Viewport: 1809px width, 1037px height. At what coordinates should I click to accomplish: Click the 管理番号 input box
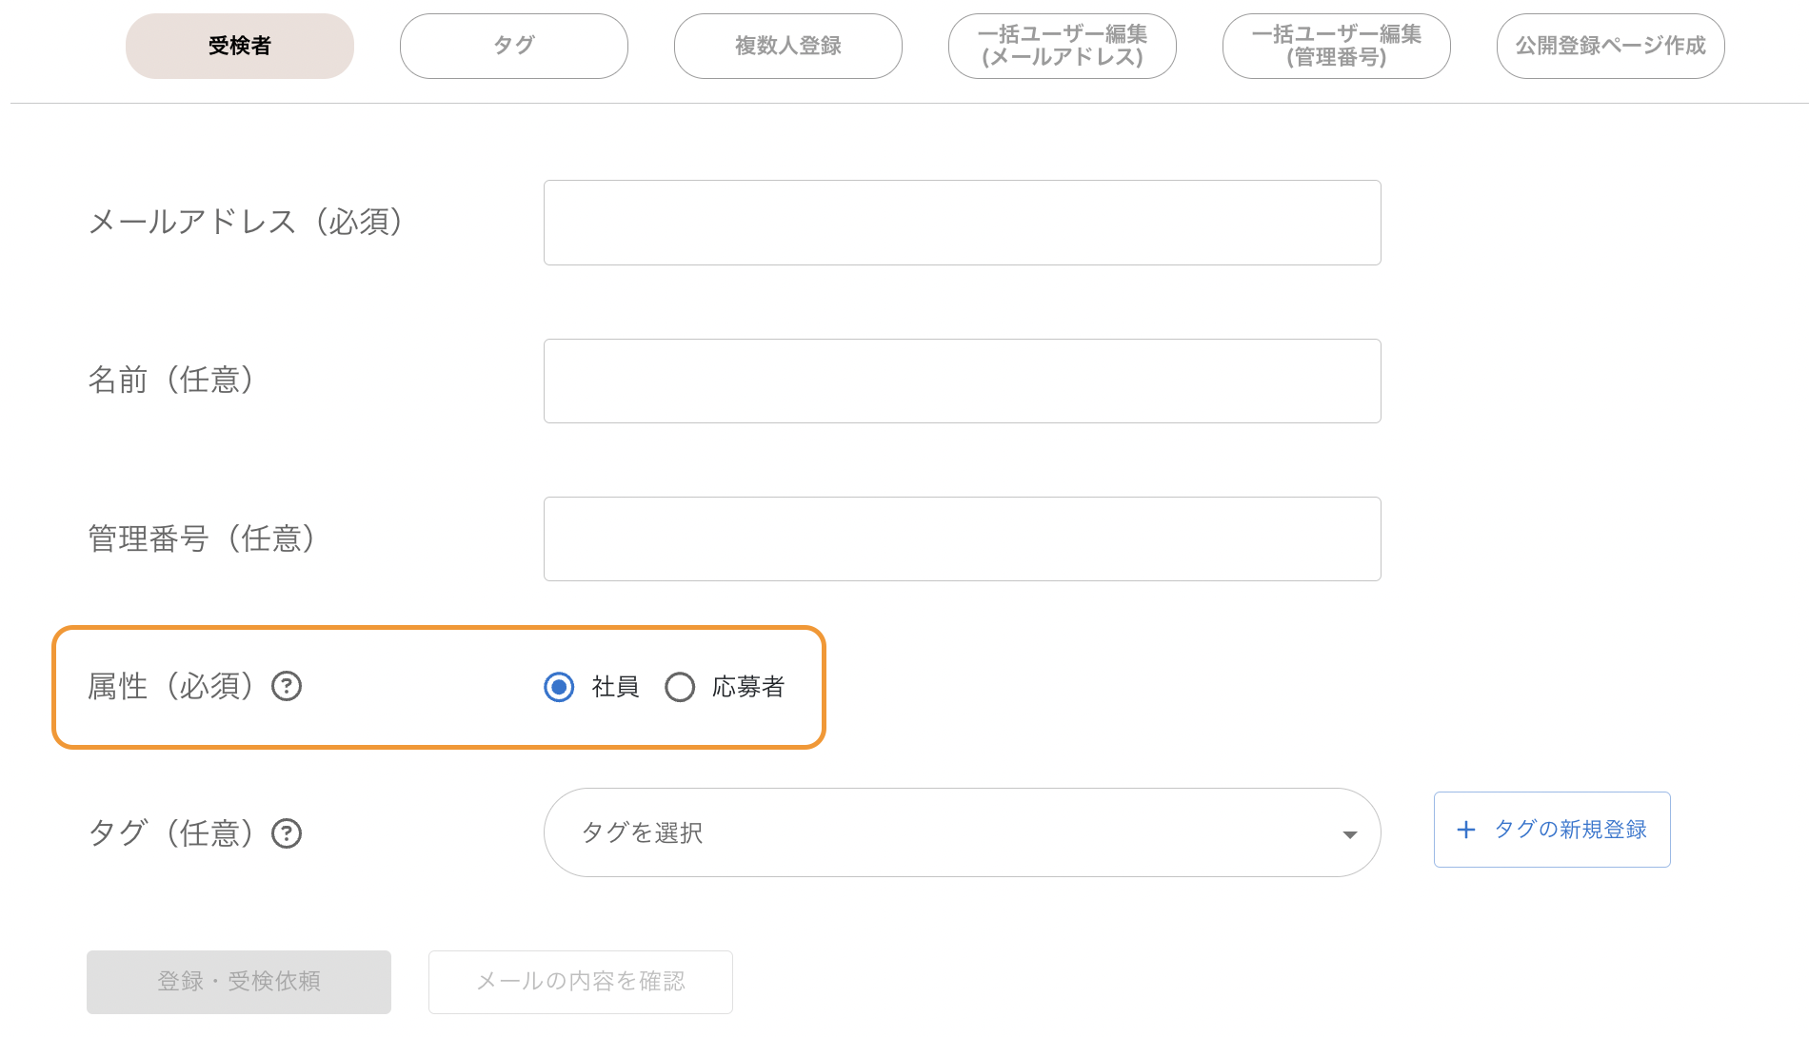pos(962,538)
